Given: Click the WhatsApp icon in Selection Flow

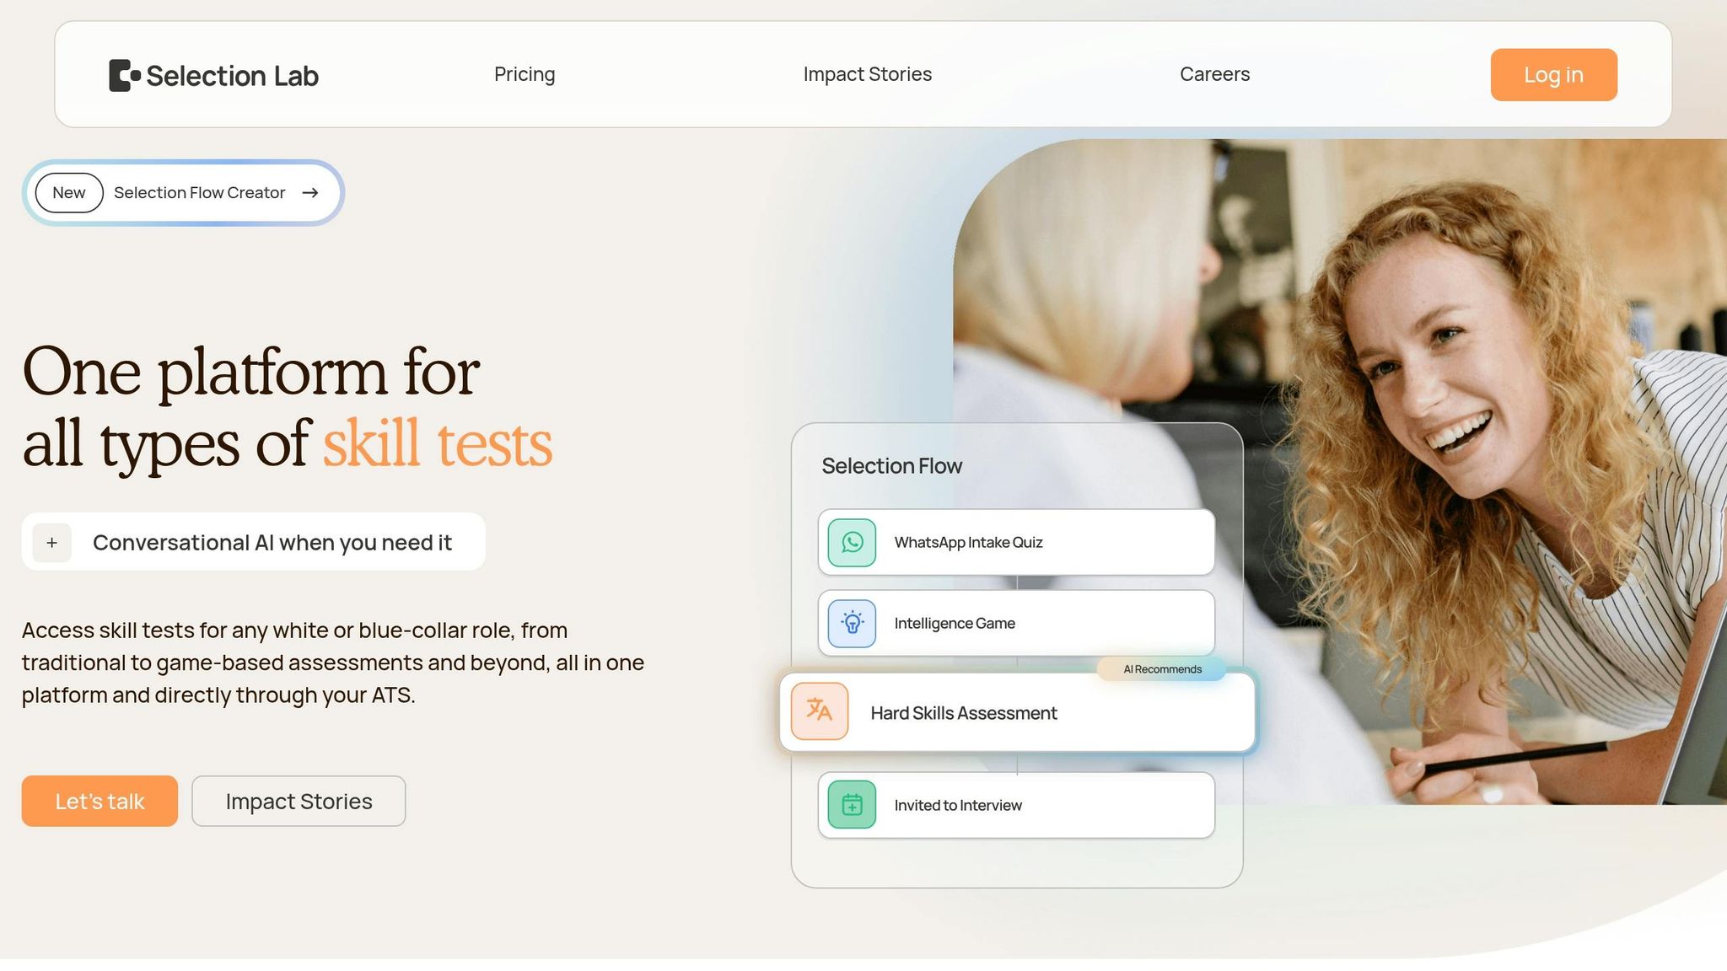Looking at the screenshot, I should tap(852, 543).
